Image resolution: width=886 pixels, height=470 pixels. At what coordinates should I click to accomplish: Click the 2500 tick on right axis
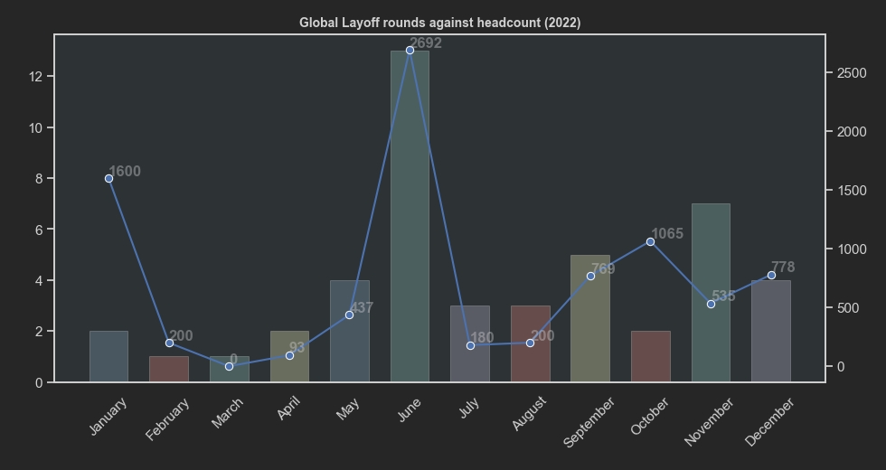coord(852,73)
